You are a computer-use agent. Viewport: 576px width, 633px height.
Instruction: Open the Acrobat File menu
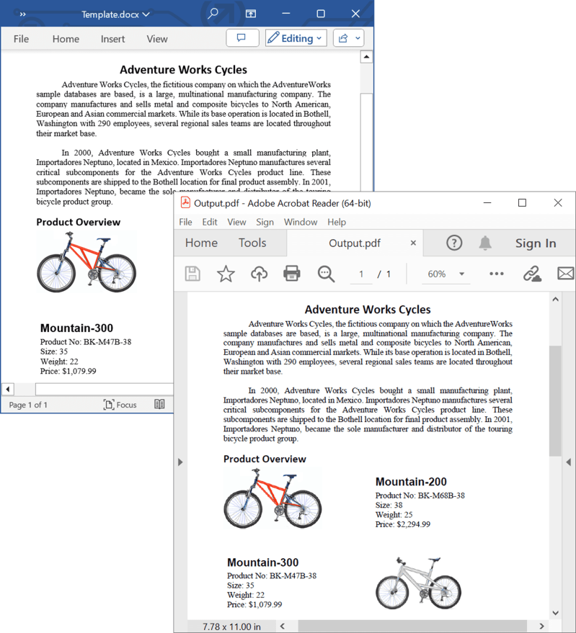(185, 222)
